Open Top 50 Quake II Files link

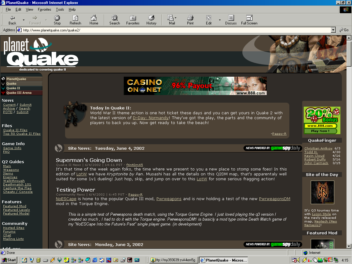click(x=22, y=134)
